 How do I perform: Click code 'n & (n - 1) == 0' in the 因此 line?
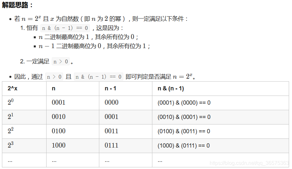[99, 77]
